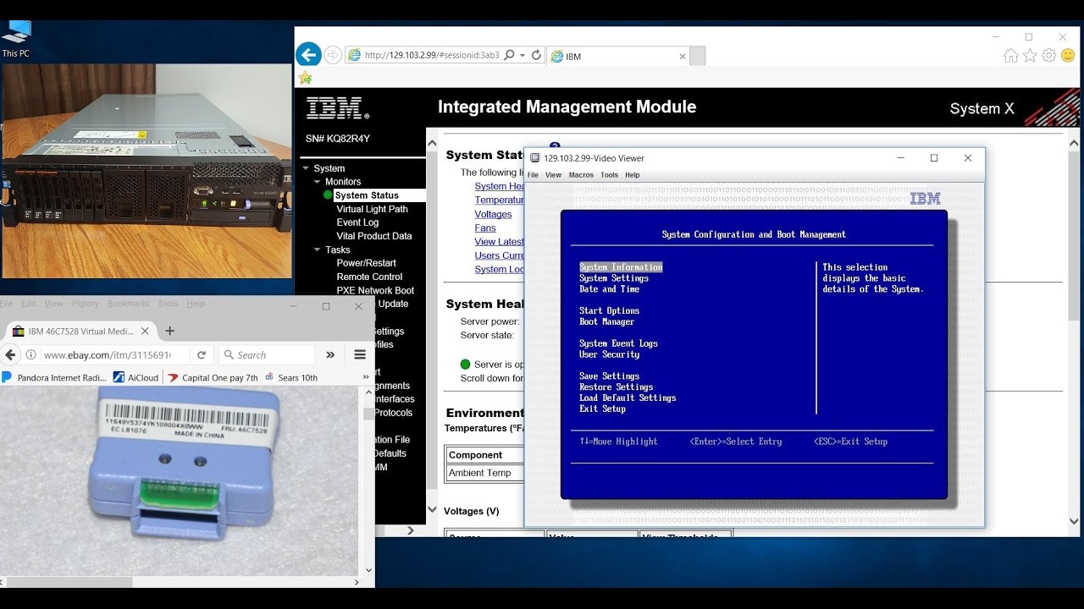1084x609 pixels.
Task: Select the IBM tab in Internet Explorer
Action: point(618,57)
